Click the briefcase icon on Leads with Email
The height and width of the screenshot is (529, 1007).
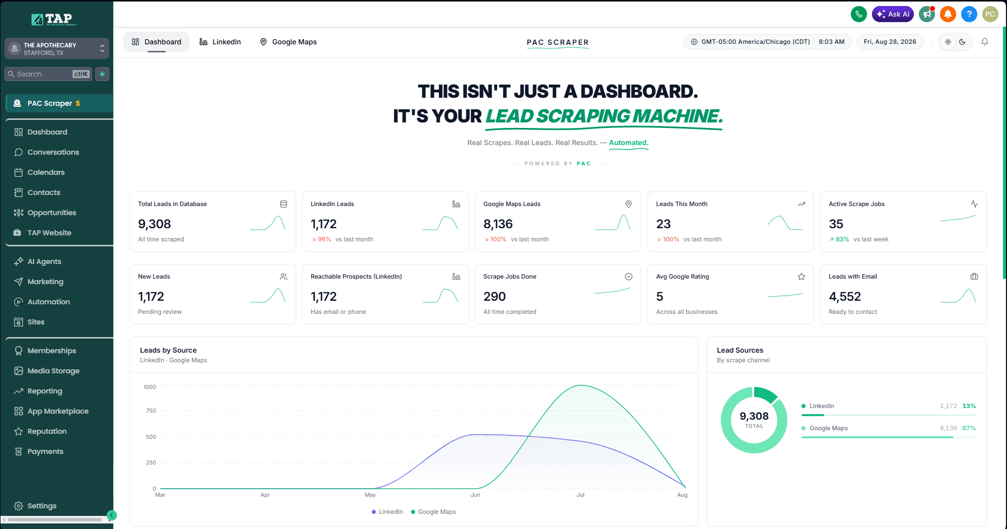(974, 277)
